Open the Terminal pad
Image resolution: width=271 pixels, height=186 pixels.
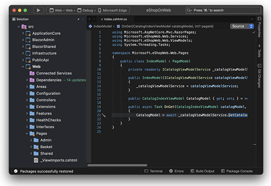[x=154, y=171]
